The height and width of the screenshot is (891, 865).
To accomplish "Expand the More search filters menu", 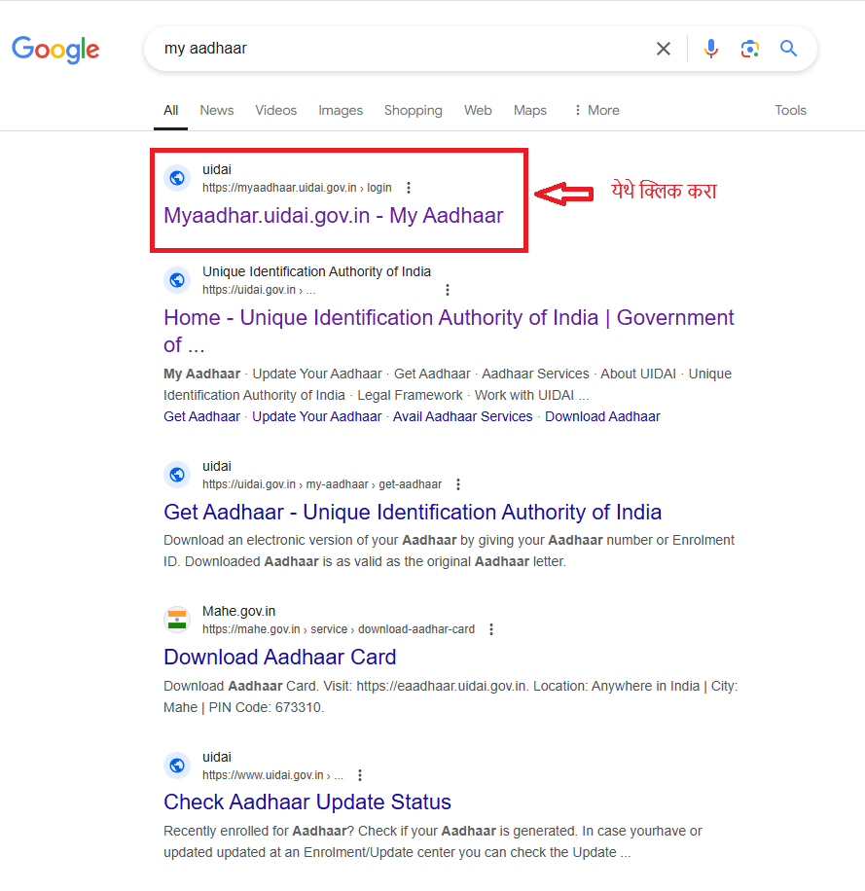I will (596, 110).
